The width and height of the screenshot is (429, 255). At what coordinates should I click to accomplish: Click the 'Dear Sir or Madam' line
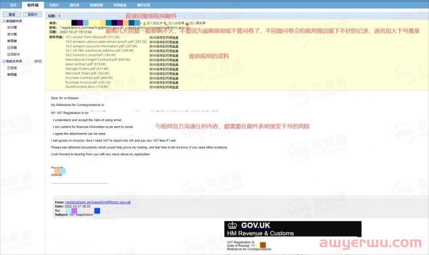coord(65,98)
